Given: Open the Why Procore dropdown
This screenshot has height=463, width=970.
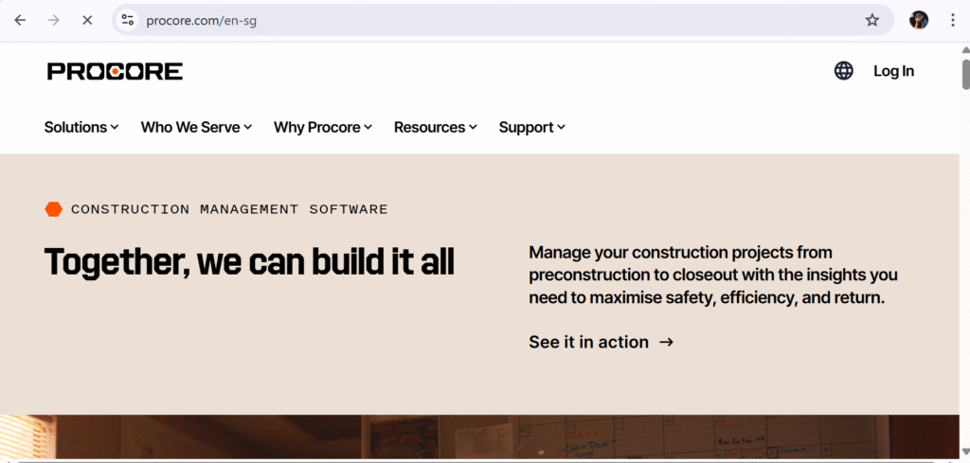Looking at the screenshot, I should (x=323, y=127).
